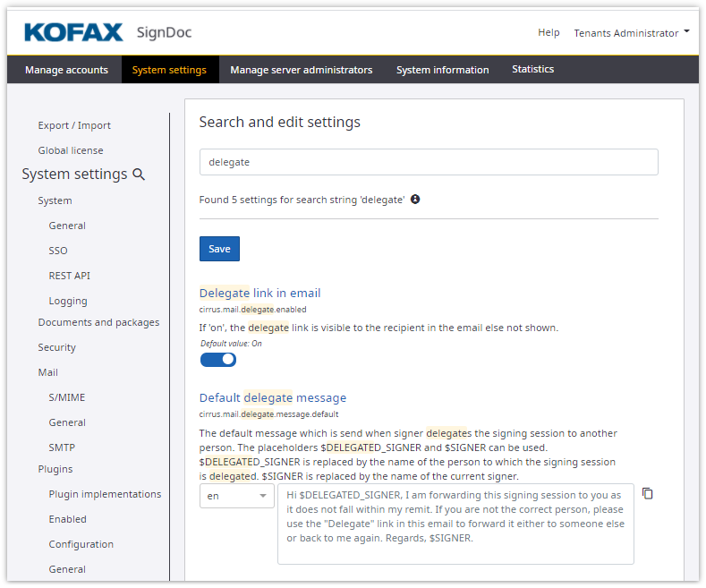This screenshot has width=706, height=588.
Task: Select S/MIME under Mail
Action: 67,397
